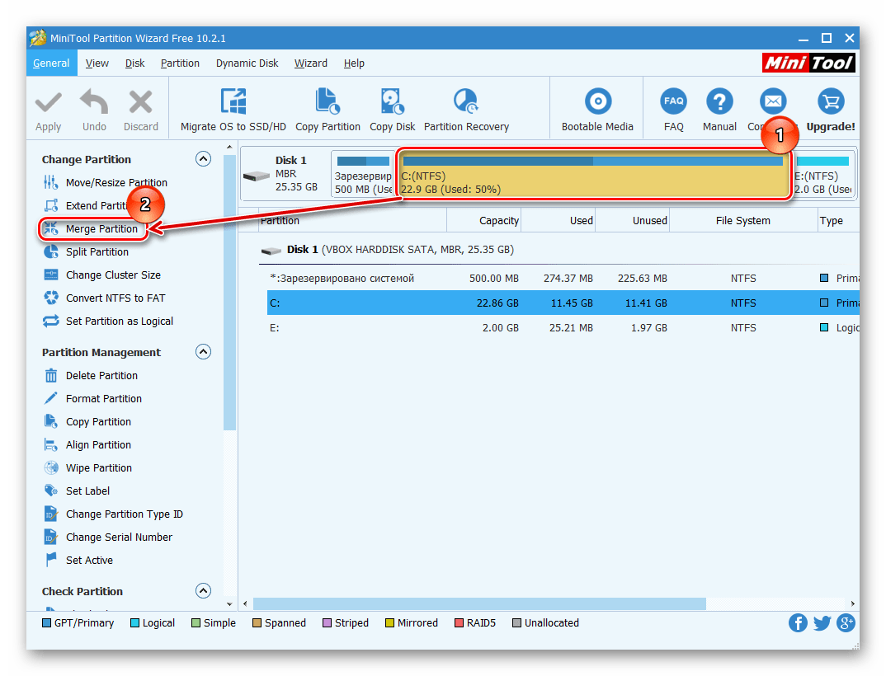Select the Зарезервировано системой partition row
Viewport: 886px width, 676px height.
click(x=563, y=279)
